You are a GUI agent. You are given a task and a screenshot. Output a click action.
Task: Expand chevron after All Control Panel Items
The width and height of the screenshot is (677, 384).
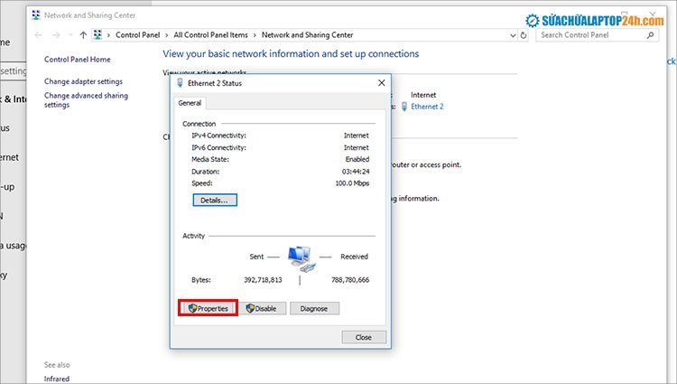tap(255, 35)
